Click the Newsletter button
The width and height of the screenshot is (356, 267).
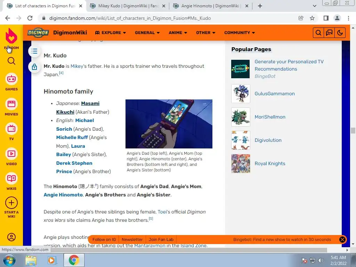132,240
